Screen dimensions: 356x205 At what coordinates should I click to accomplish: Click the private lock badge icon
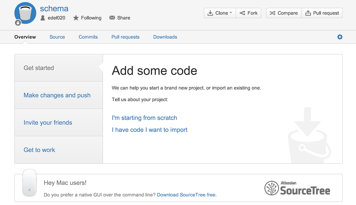coord(18,23)
